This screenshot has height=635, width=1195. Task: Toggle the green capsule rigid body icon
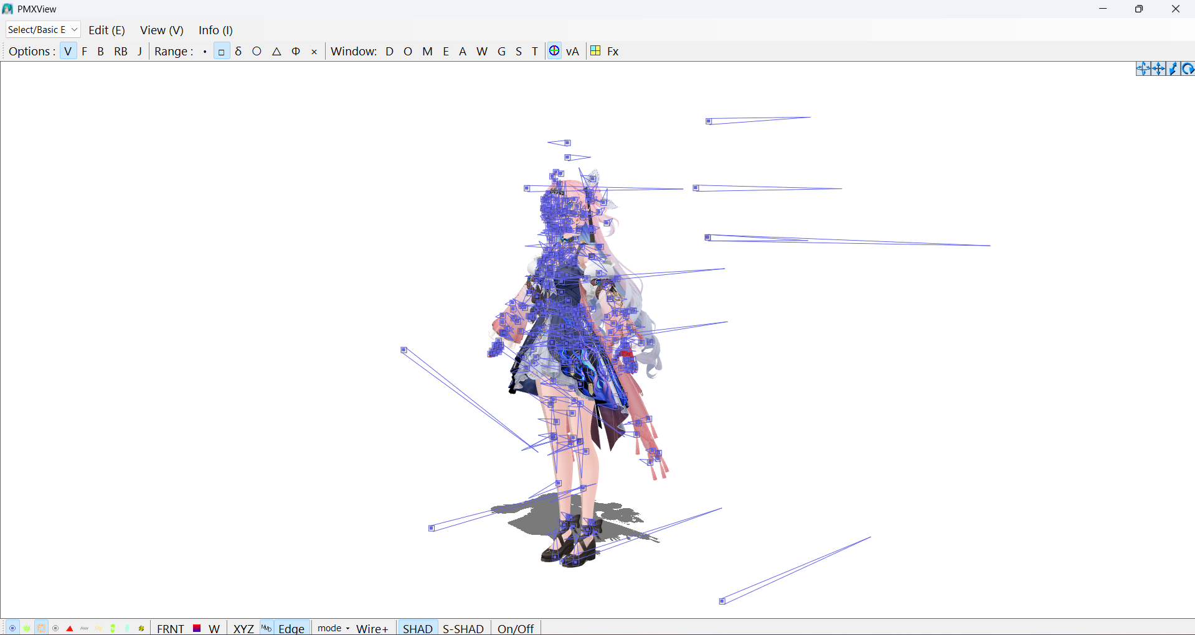click(113, 628)
